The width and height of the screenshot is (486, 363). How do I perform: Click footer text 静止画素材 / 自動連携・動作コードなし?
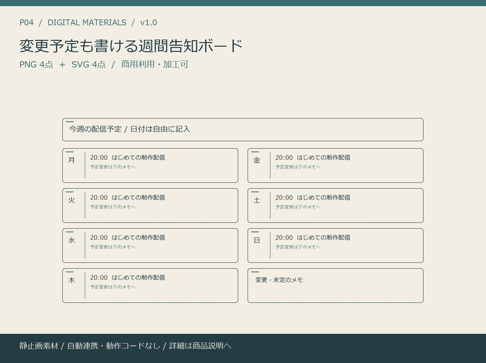coord(90,345)
